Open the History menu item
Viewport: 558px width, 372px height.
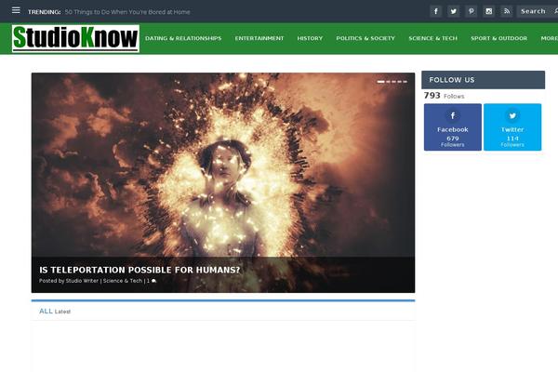[310, 38]
